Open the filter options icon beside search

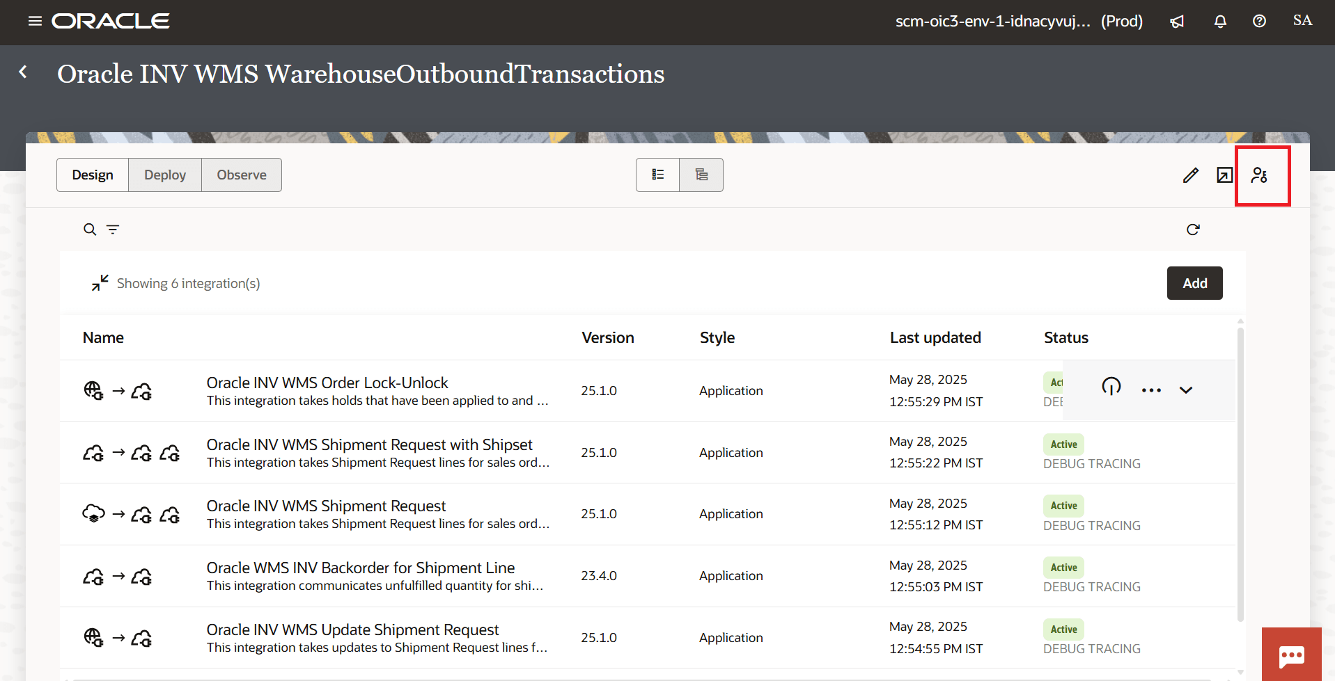[x=112, y=229]
